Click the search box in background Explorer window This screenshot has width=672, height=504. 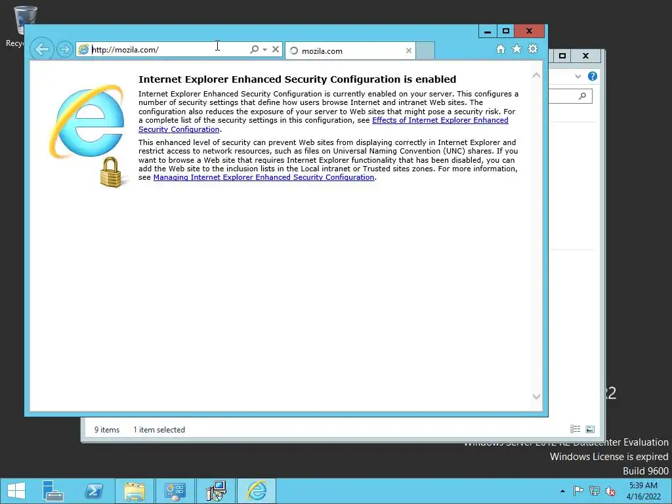pos(570,96)
